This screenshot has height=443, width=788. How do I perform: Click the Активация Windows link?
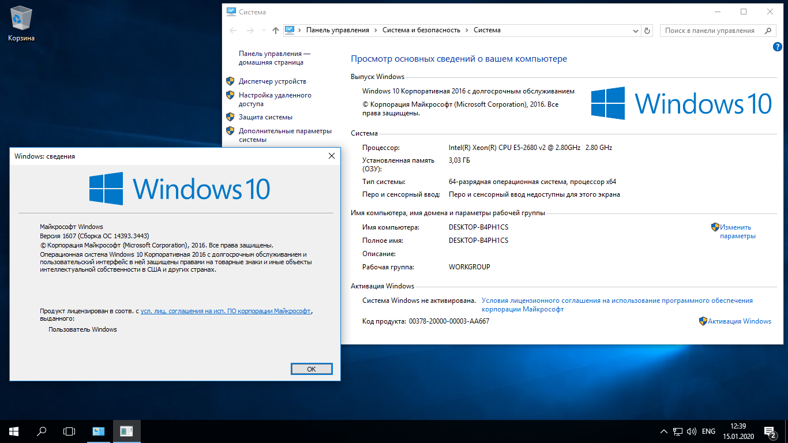coord(740,321)
